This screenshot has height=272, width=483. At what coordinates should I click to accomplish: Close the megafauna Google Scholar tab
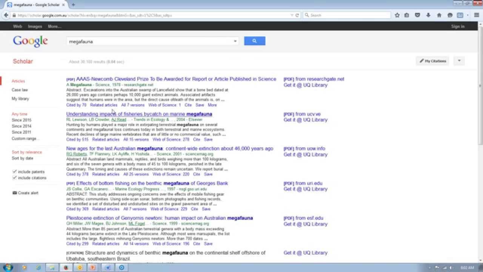63,5
